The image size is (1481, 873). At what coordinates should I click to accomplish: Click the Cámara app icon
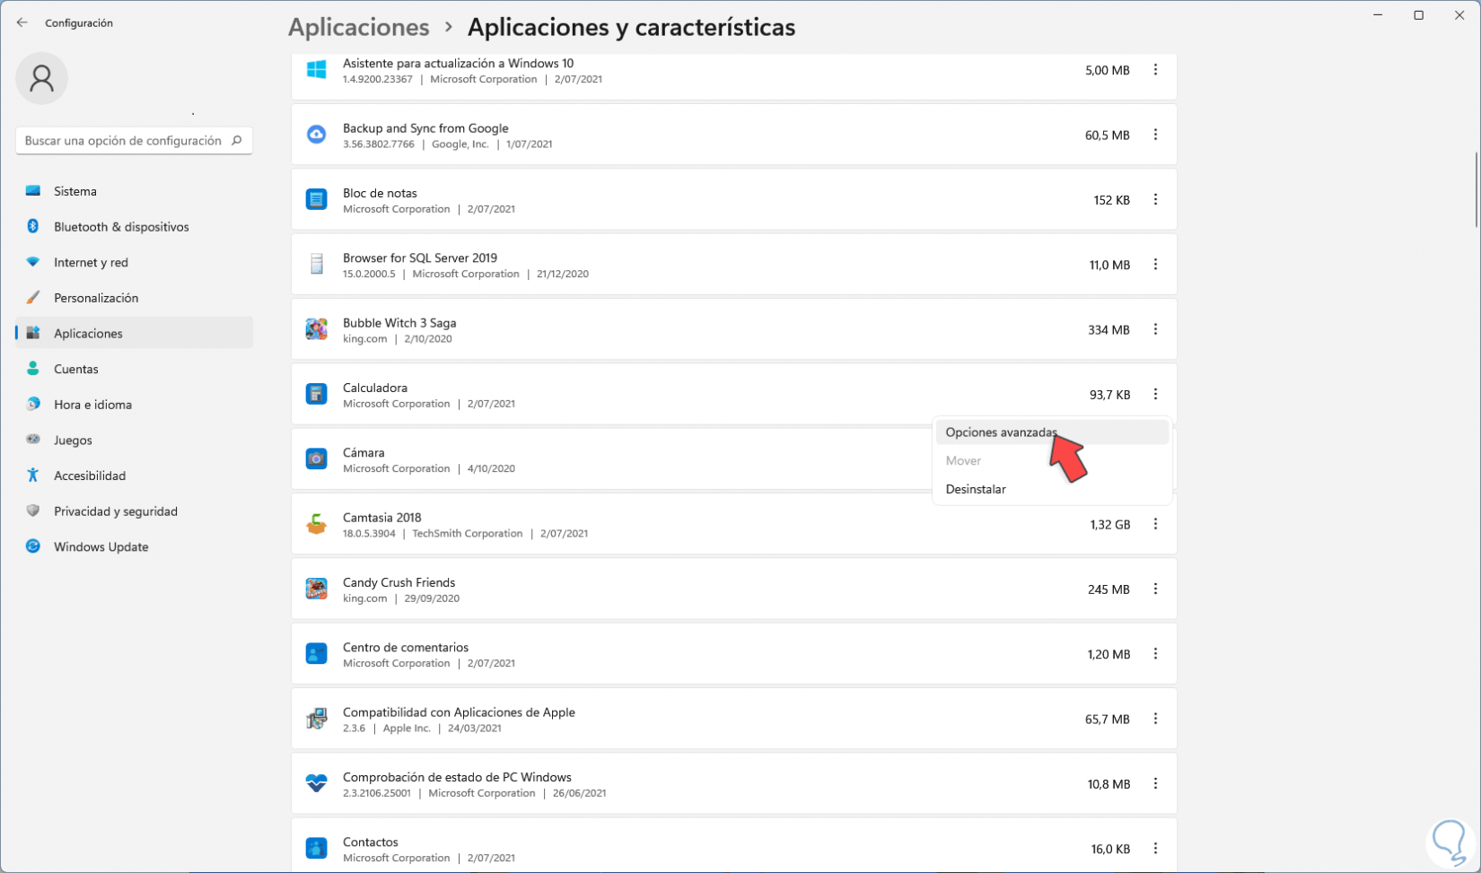tap(316, 459)
